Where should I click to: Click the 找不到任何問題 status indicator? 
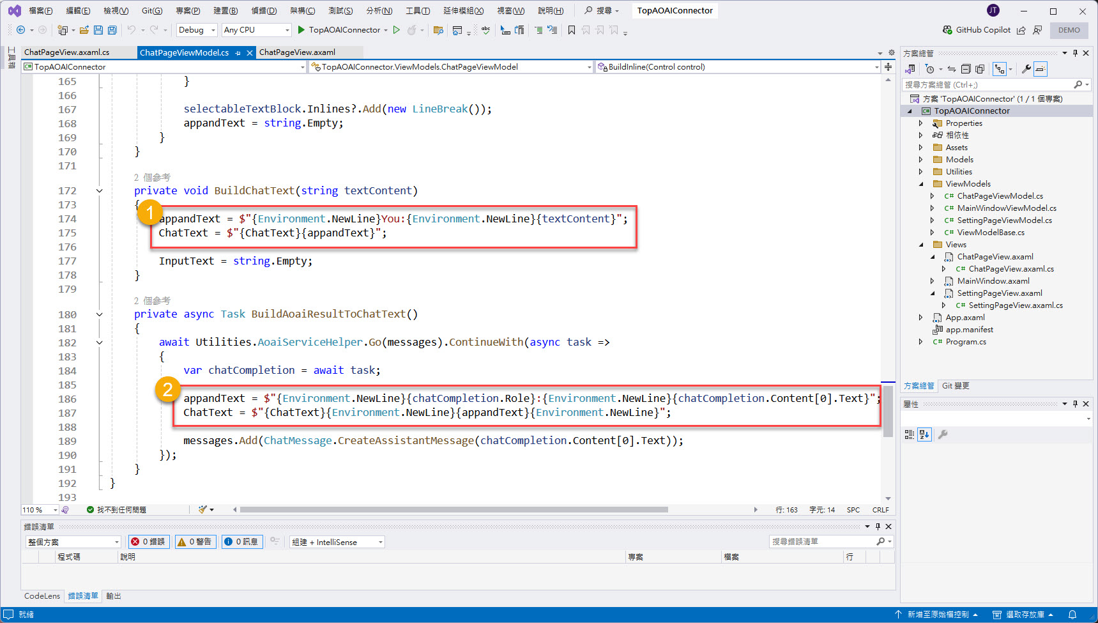point(117,510)
